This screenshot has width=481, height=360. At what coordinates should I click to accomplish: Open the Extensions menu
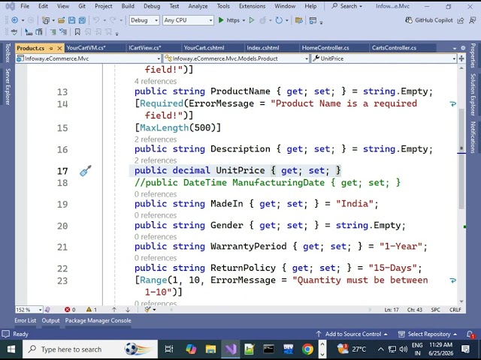point(253,6)
